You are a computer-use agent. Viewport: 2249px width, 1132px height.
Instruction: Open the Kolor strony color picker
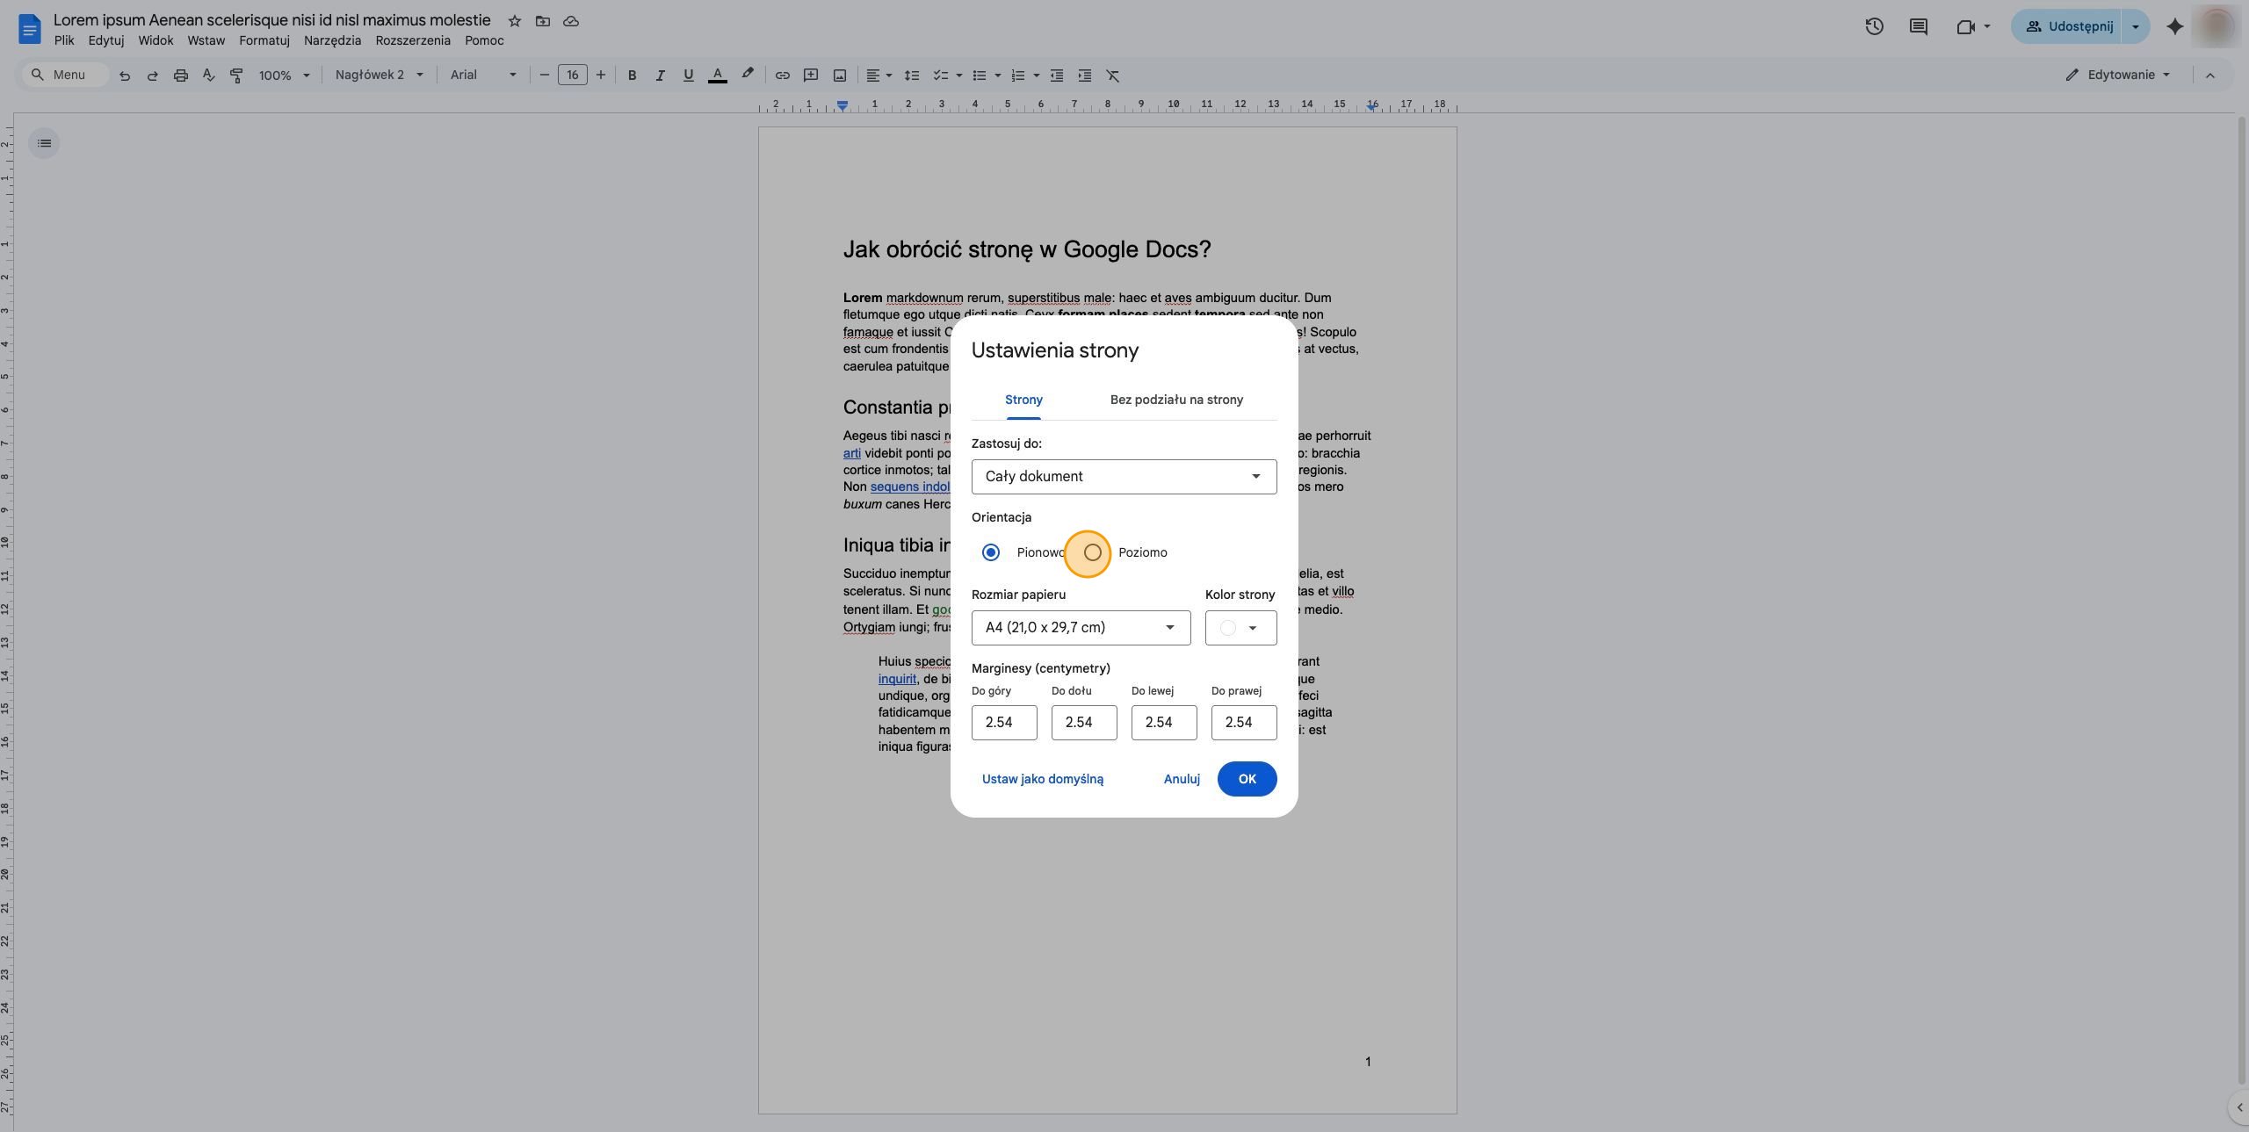point(1240,627)
